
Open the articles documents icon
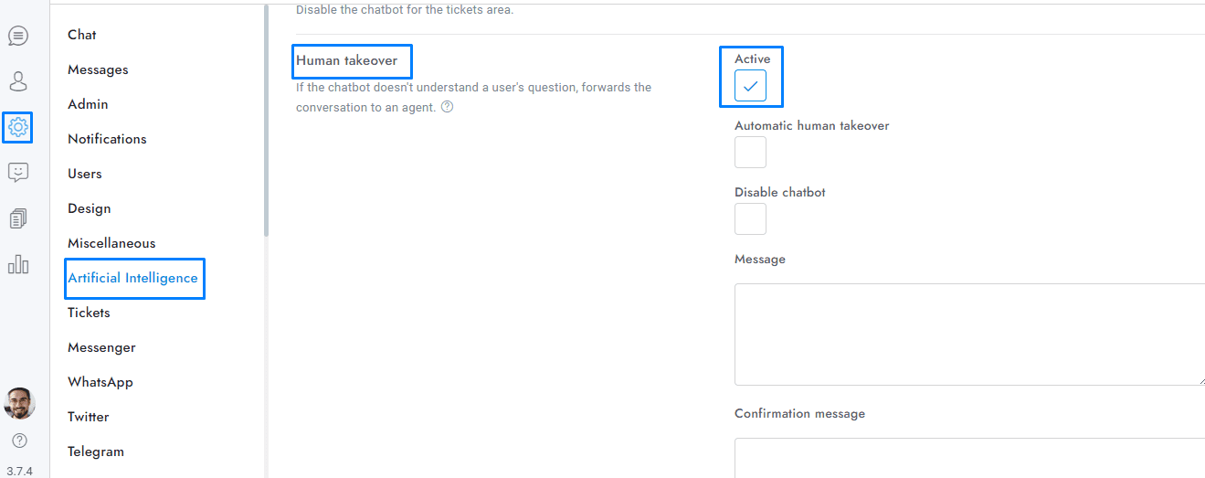pos(18,218)
